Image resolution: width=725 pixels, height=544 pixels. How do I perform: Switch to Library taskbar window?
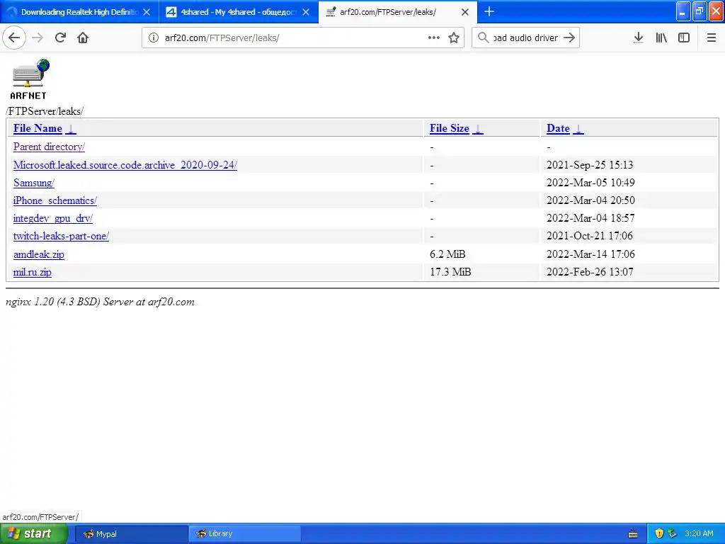pyautogui.click(x=245, y=533)
